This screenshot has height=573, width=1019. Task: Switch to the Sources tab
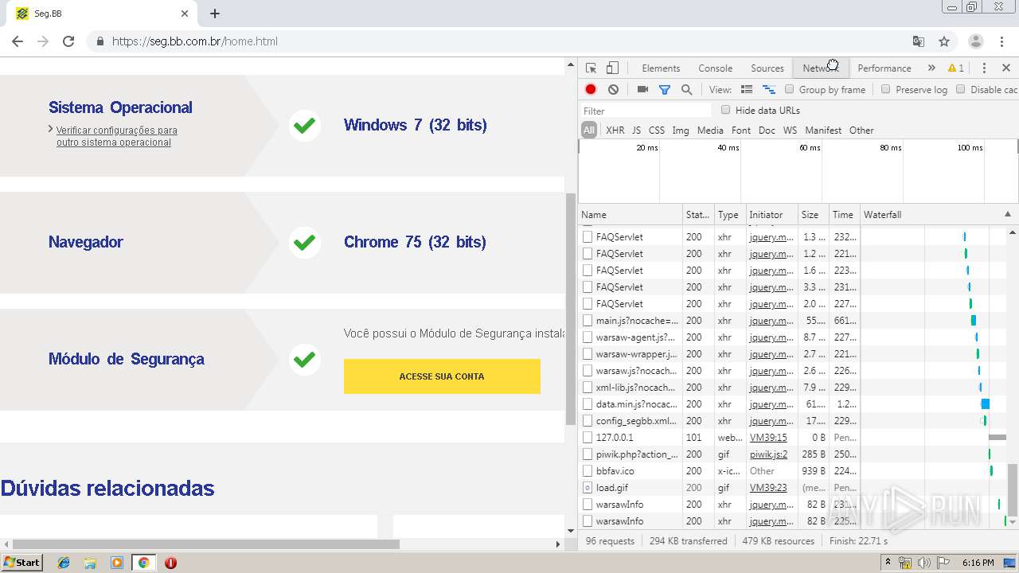tap(767, 68)
